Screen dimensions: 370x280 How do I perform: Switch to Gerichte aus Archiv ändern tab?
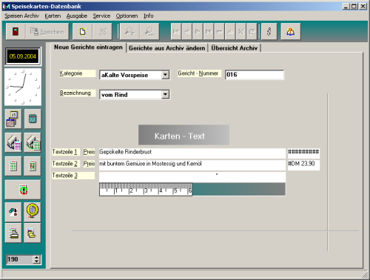pyautogui.click(x=166, y=48)
